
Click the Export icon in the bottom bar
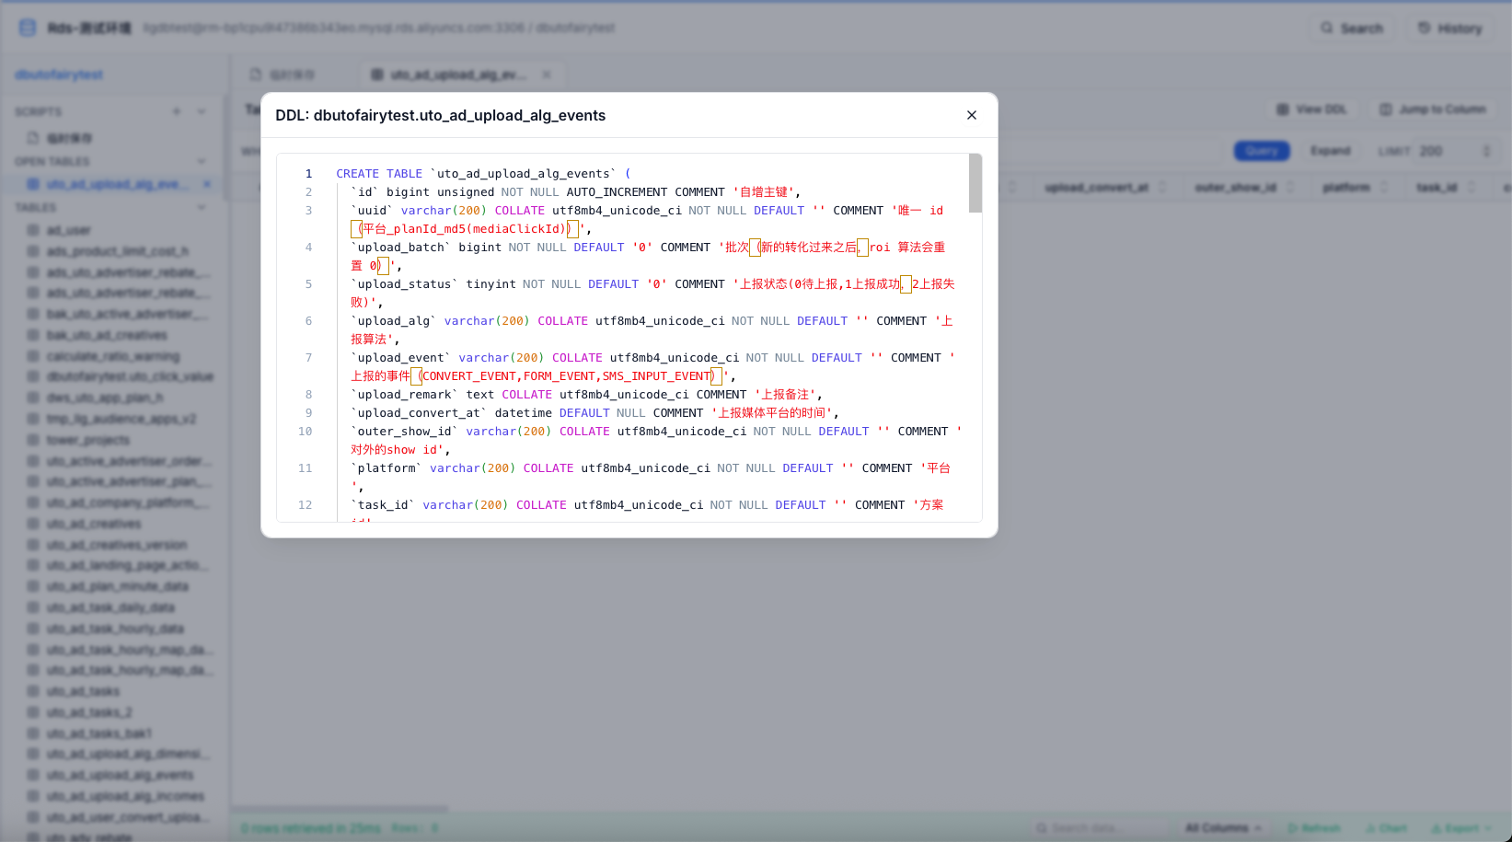(1437, 827)
